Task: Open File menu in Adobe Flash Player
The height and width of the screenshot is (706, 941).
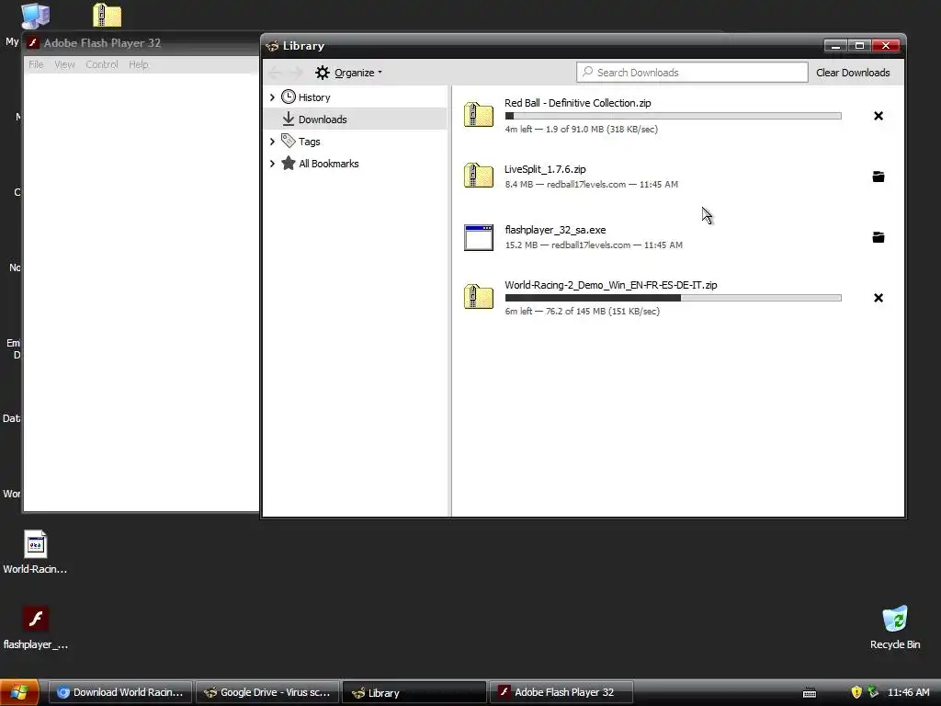Action: click(x=36, y=64)
